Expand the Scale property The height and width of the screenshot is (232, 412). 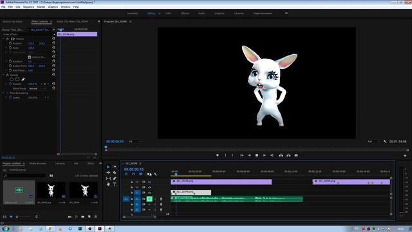click(6, 48)
